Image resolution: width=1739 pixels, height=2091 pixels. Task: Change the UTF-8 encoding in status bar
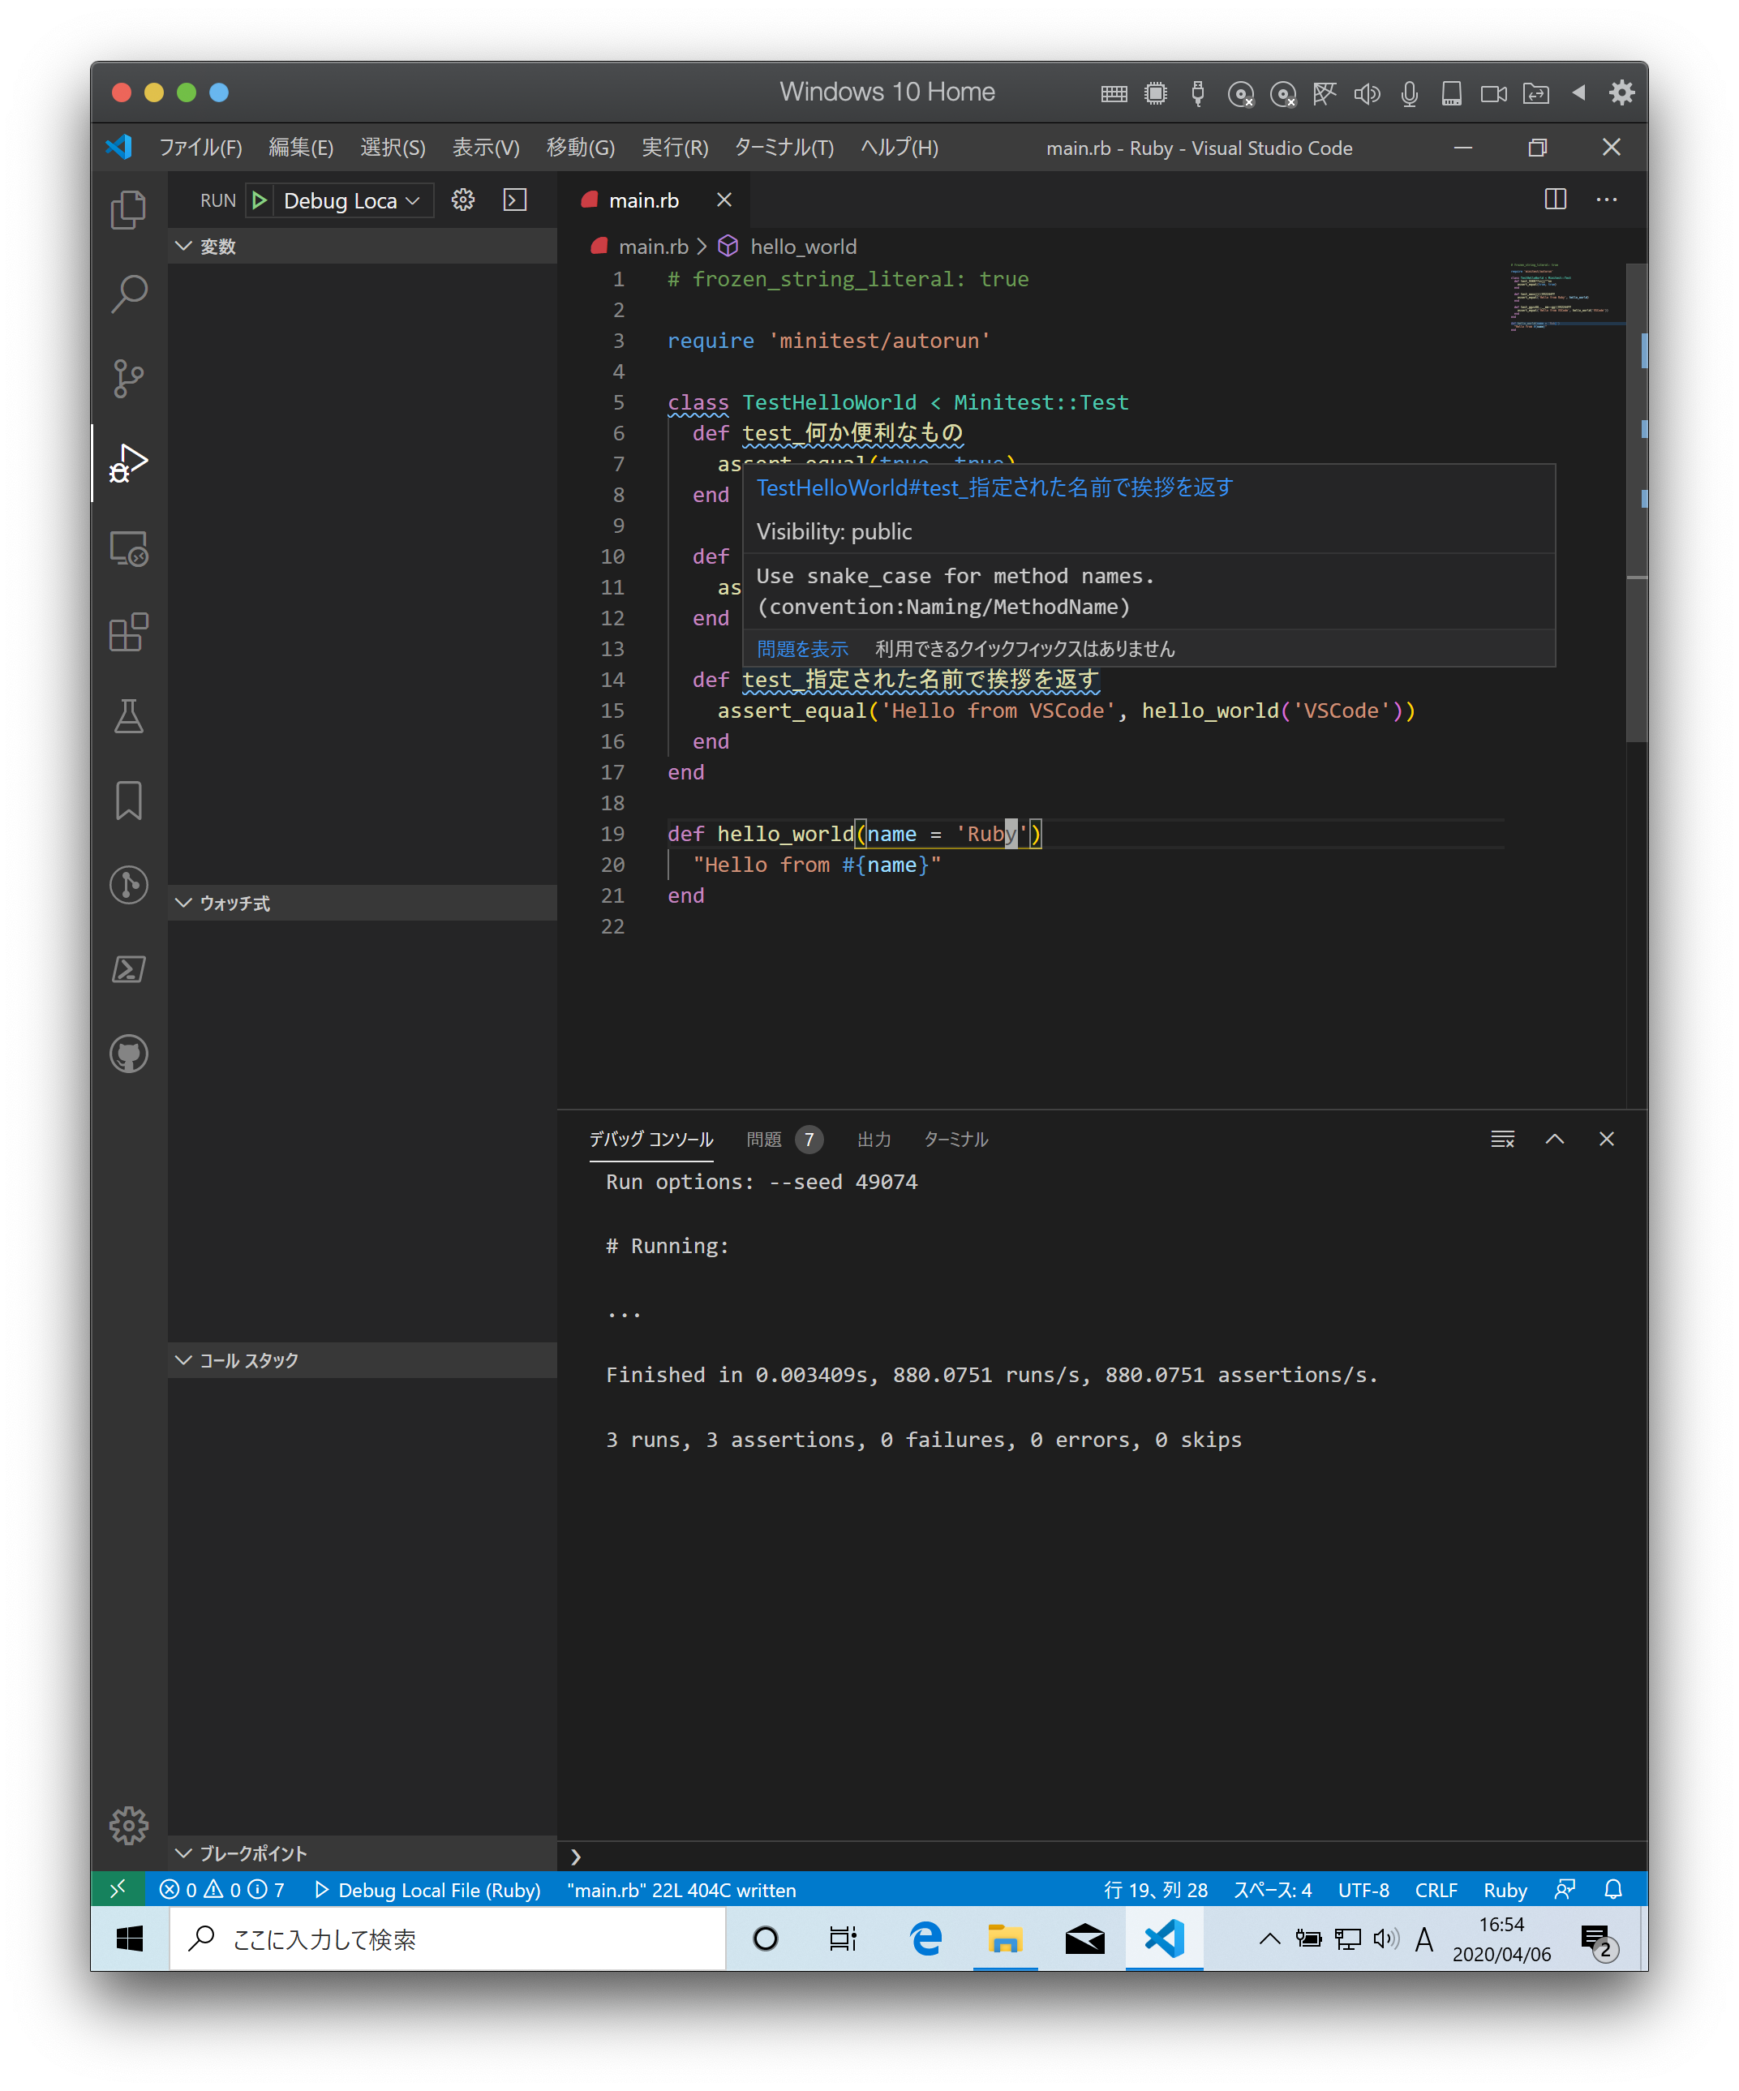[x=1363, y=1889]
